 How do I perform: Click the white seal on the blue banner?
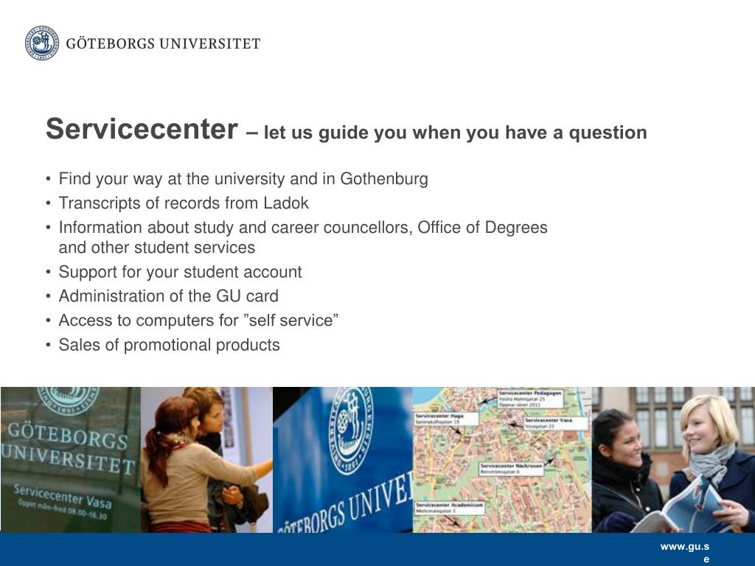tap(350, 430)
